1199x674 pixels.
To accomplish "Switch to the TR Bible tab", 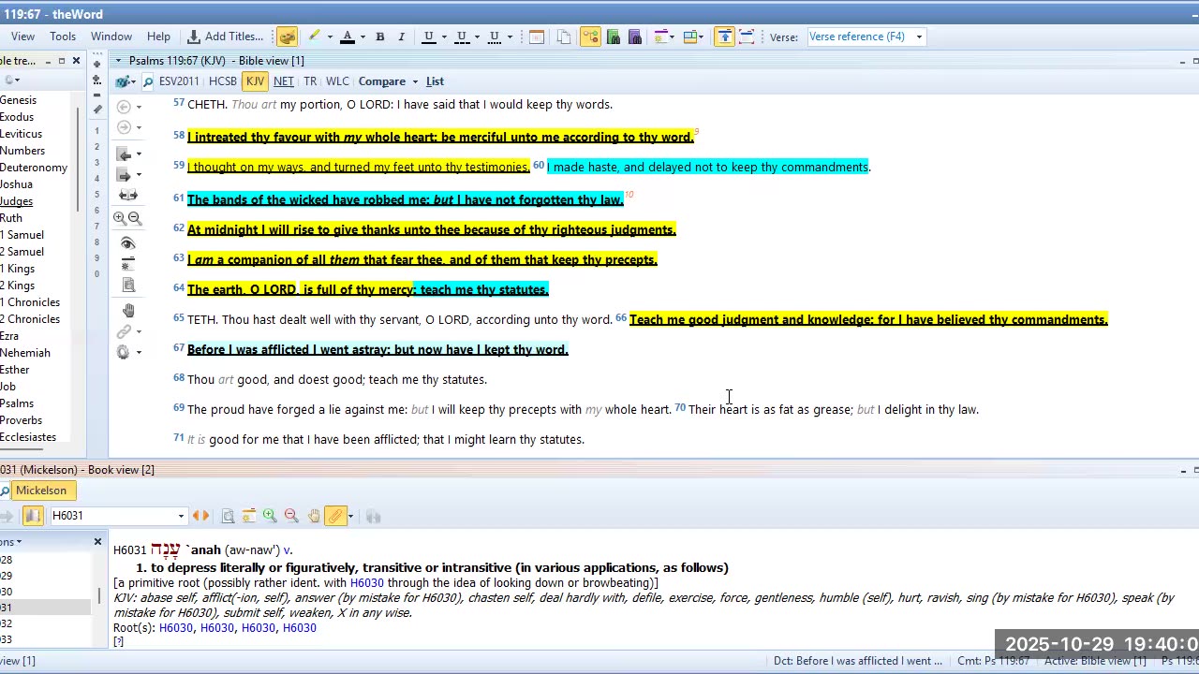I will point(310,81).
